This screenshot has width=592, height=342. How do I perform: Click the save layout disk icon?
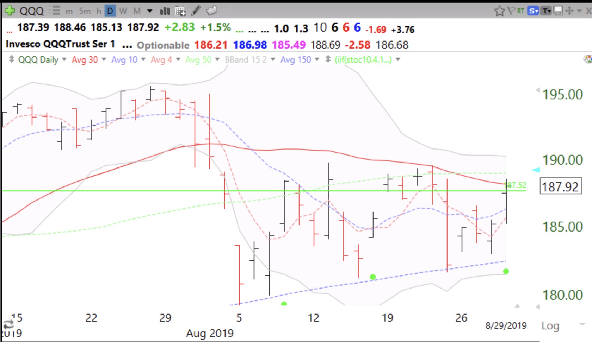tap(558, 11)
